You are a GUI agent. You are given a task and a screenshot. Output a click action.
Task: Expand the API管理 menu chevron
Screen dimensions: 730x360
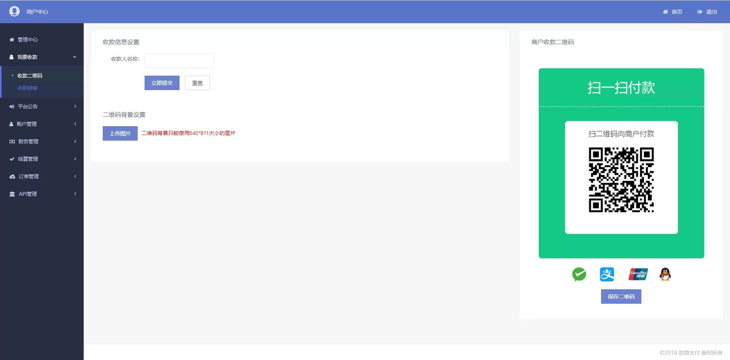tap(75, 194)
